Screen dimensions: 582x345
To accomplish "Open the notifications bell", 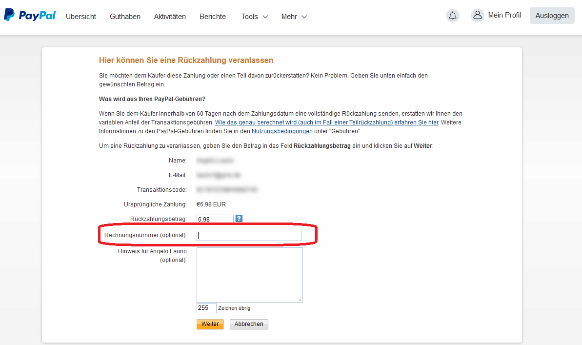I will point(453,16).
